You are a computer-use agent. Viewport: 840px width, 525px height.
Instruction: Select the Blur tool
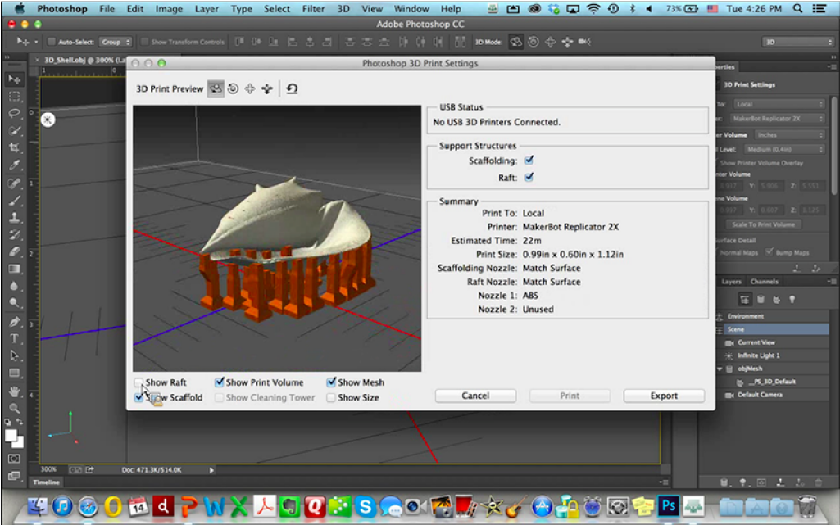(15, 287)
